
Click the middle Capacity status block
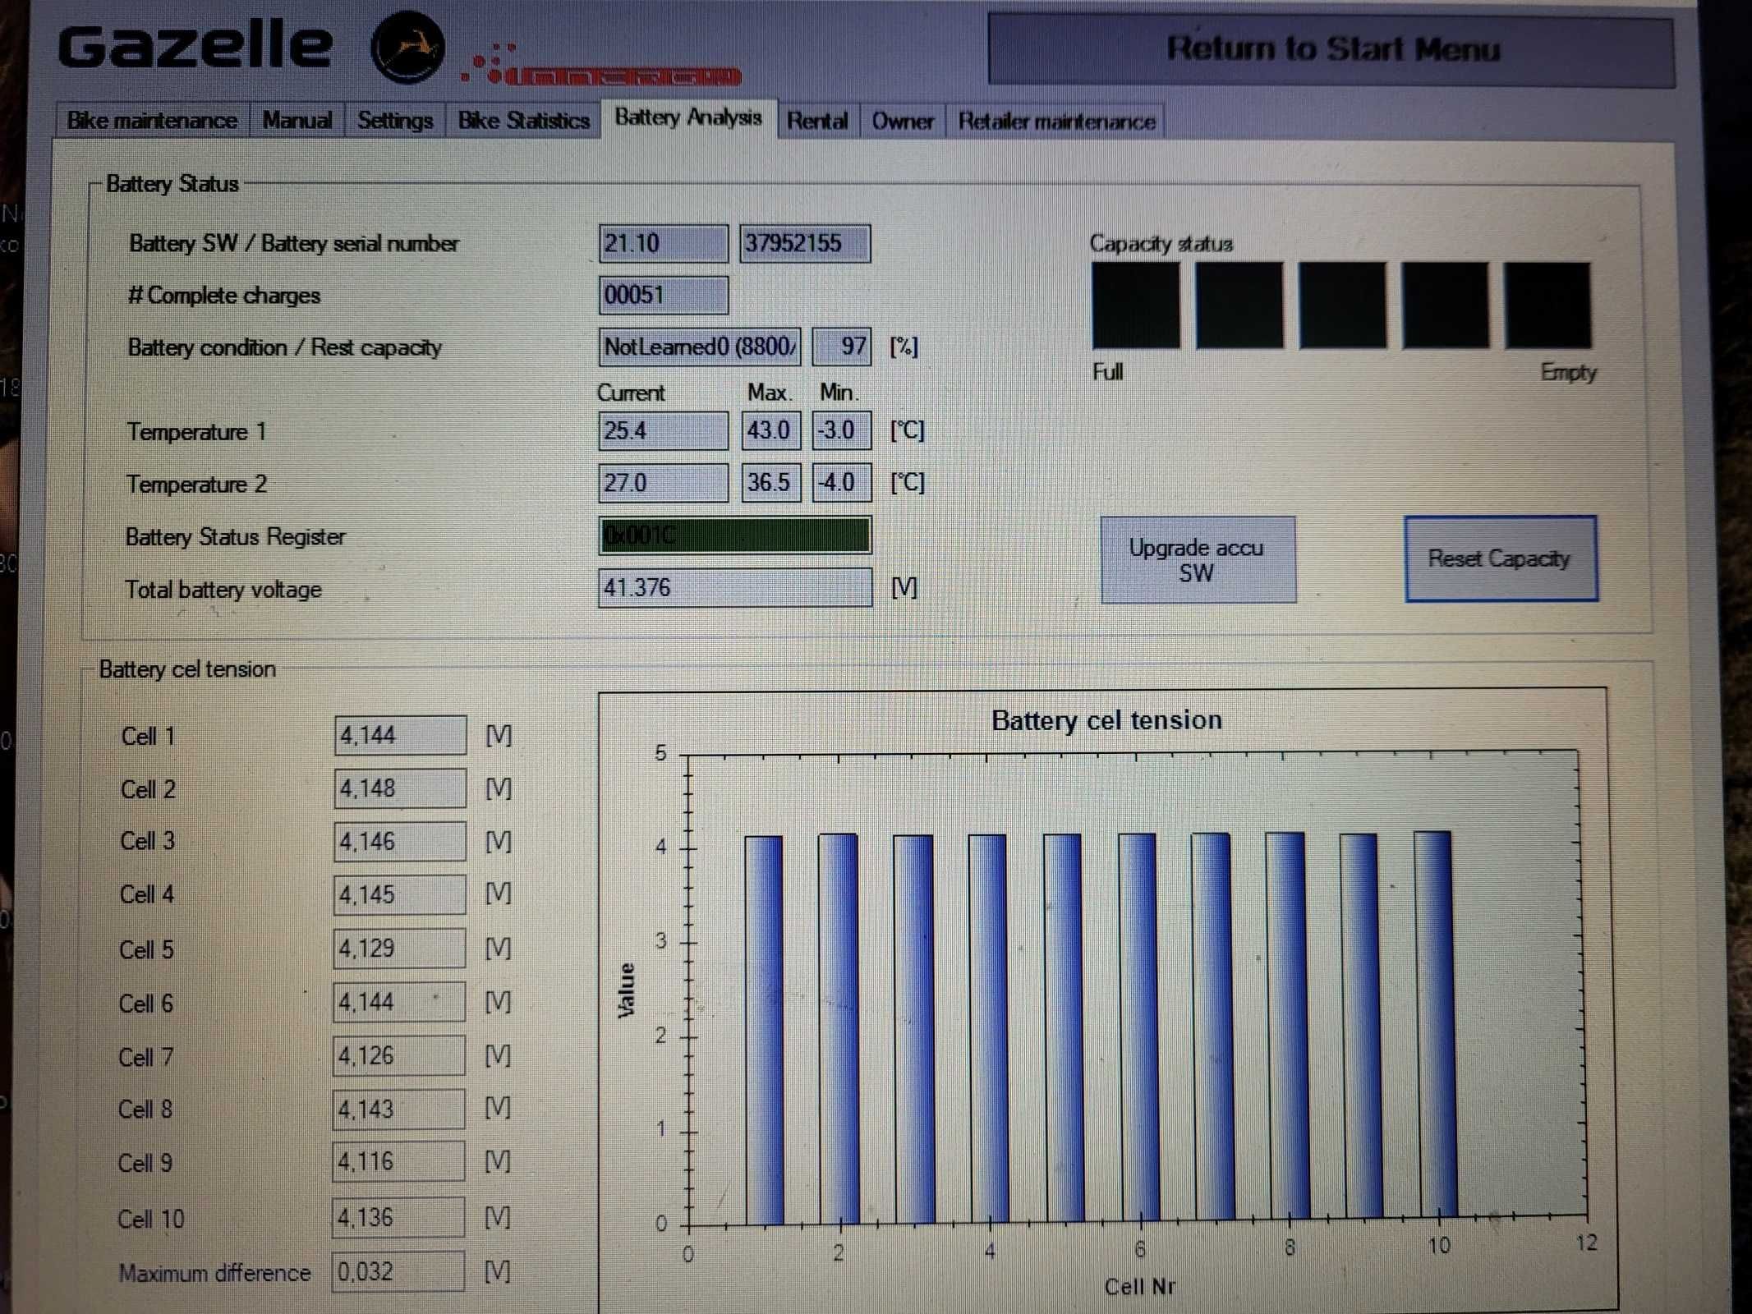[x=1342, y=306]
